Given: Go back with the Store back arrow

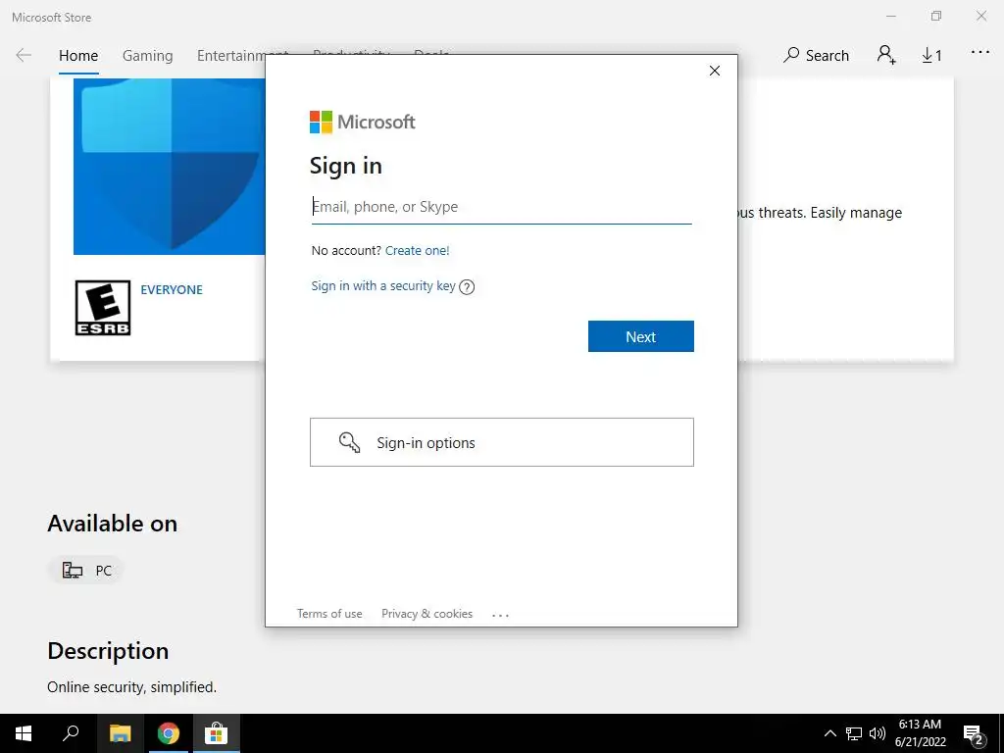Looking at the screenshot, I should pyautogui.click(x=24, y=56).
